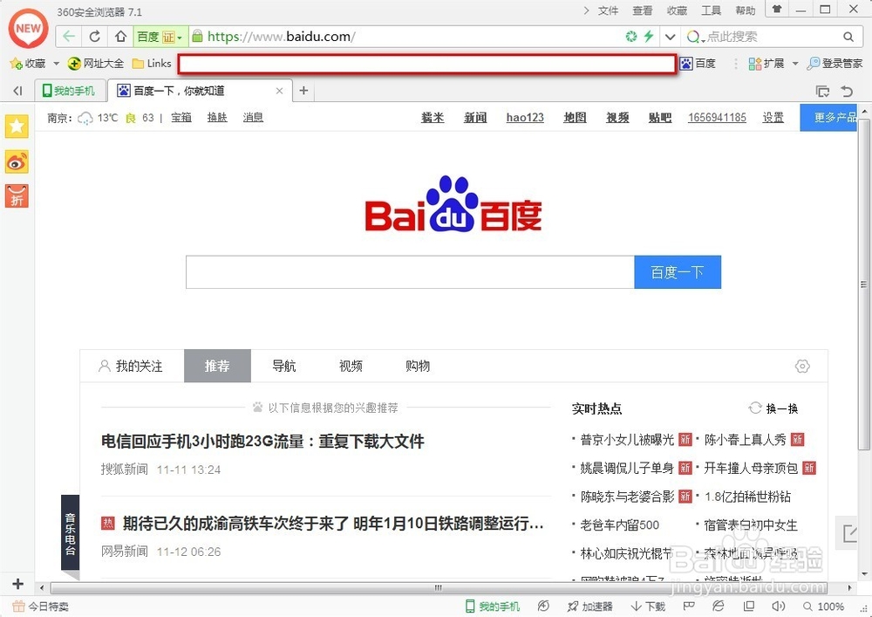The image size is (872, 617).
Task: Open sidebar favorites star icon
Action: (x=17, y=127)
